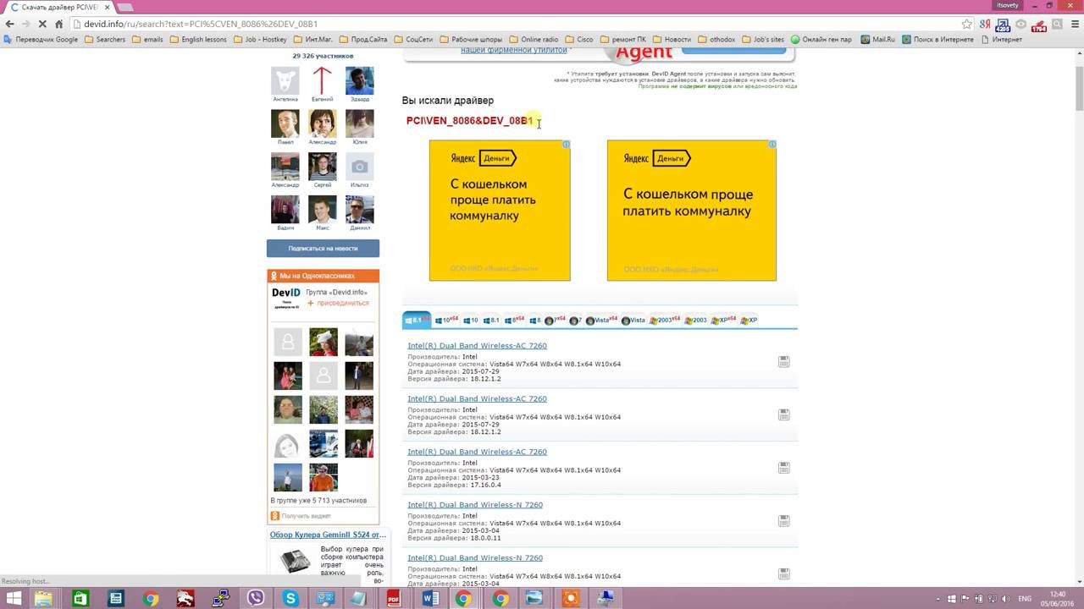
Task: Open the Job - Hostkey bookmark folder
Action: pos(260,39)
